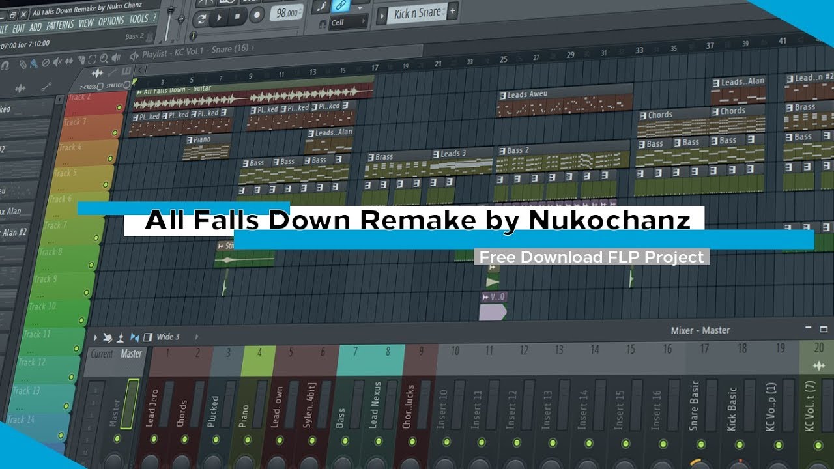Select the Kick Basic mixer track
834x469 pixels.
click(732, 409)
